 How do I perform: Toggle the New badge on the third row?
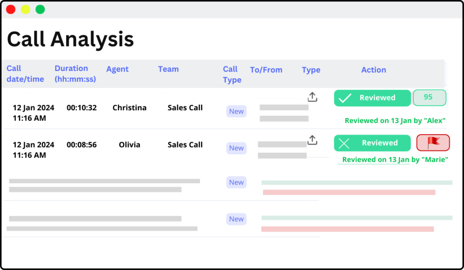pyautogui.click(x=236, y=182)
